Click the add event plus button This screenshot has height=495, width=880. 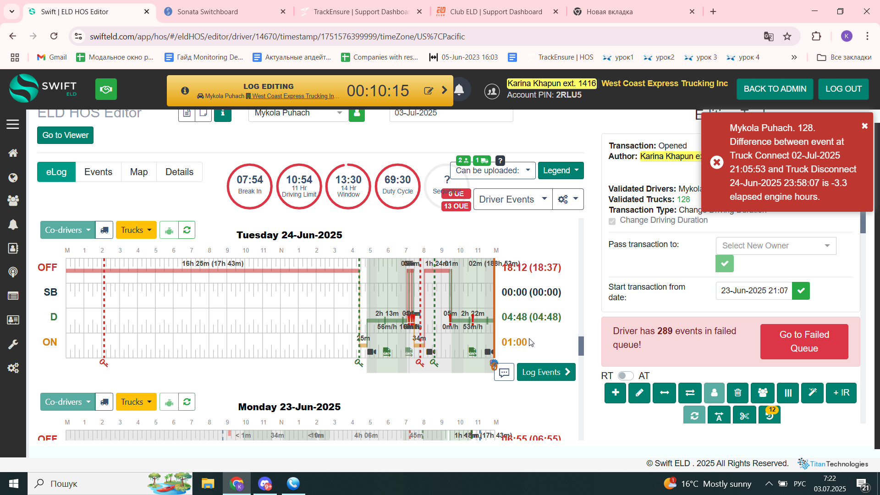click(615, 393)
